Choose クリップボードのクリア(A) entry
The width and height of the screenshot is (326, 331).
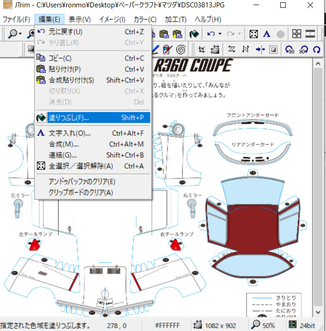[93, 193]
